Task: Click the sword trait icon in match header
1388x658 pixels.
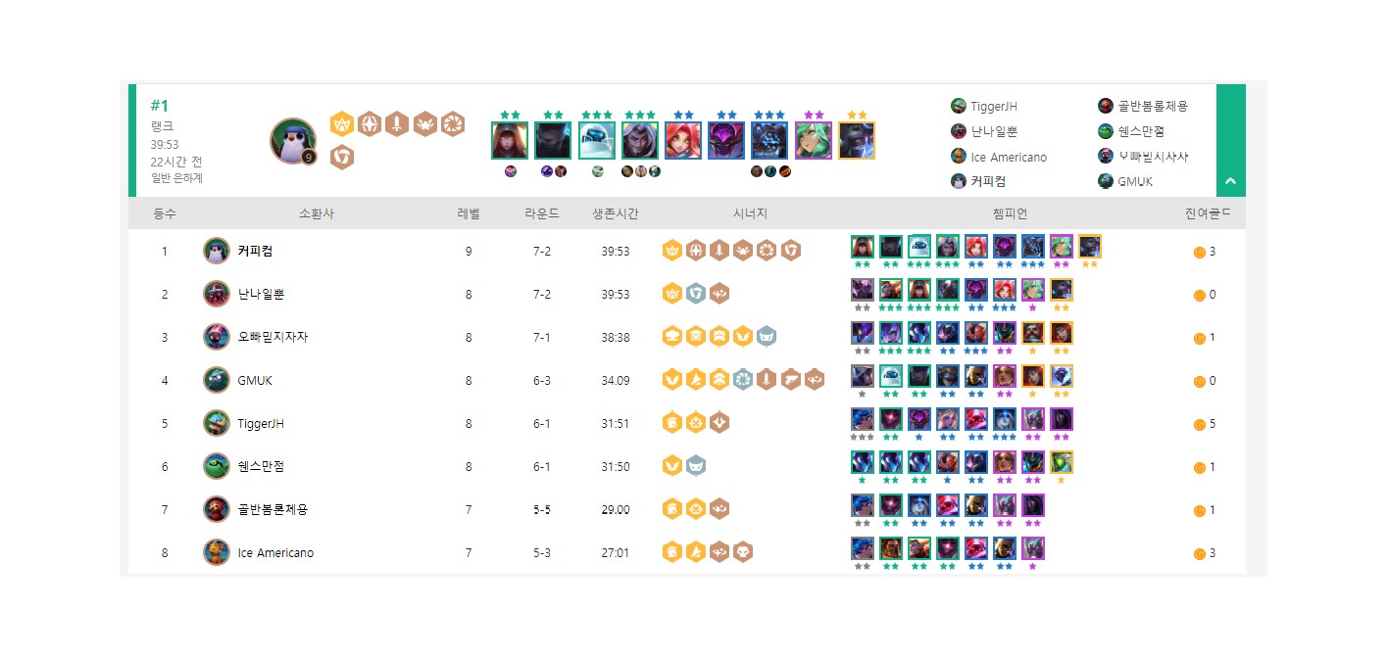Action: point(397,124)
